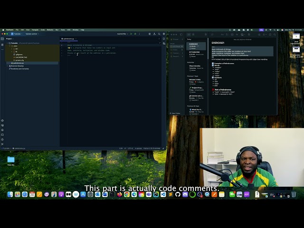The image size is (304, 228).
Task: Open Notifications bell in PyCharm right strip
Action: (164, 39)
